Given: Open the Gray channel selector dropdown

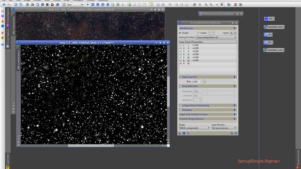Looking at the screenshot, I should 73,5.
